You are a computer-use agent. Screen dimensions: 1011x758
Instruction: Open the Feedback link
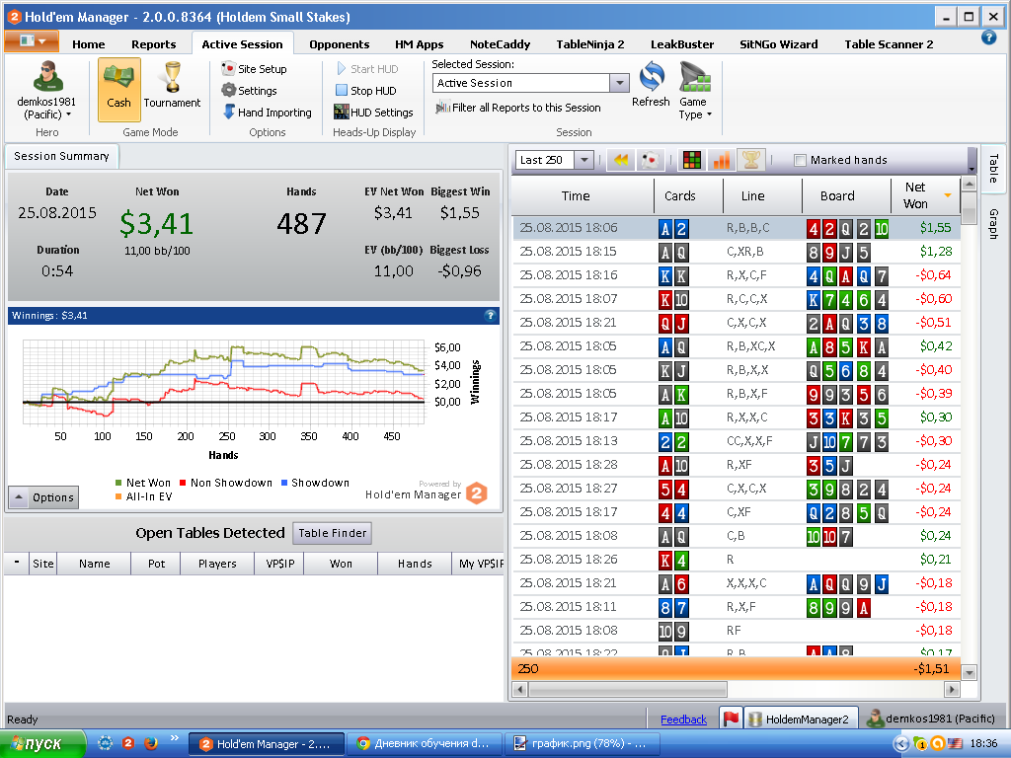[683, 720]
